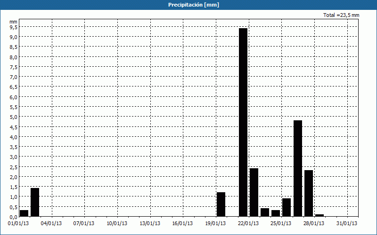Click the y-axis value 9,0
The width and height of the screenshot is (377, 235).
[x=14, y=37]
